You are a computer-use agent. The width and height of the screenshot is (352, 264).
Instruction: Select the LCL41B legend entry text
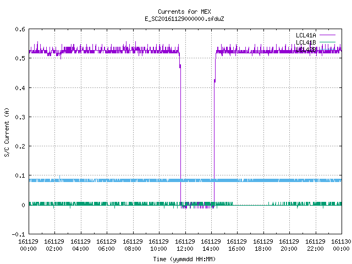coord(306,42)
